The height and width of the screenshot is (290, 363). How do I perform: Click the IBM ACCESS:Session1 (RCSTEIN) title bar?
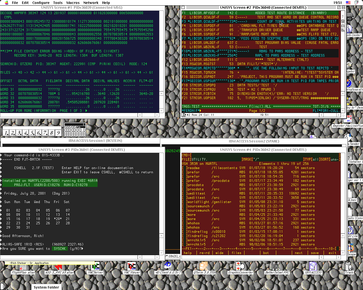click(x=95, y=140)
